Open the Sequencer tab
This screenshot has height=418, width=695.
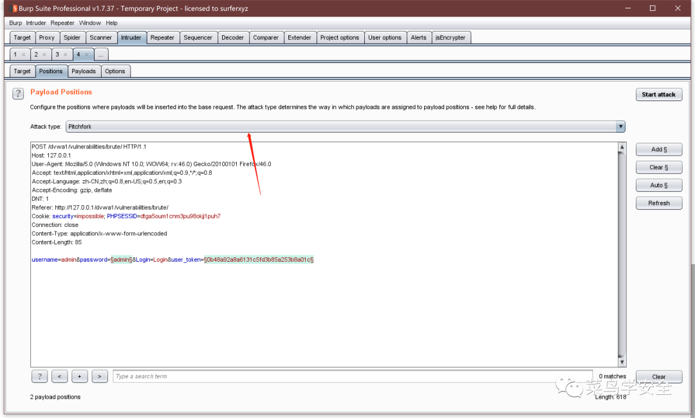tap(198, 38)
